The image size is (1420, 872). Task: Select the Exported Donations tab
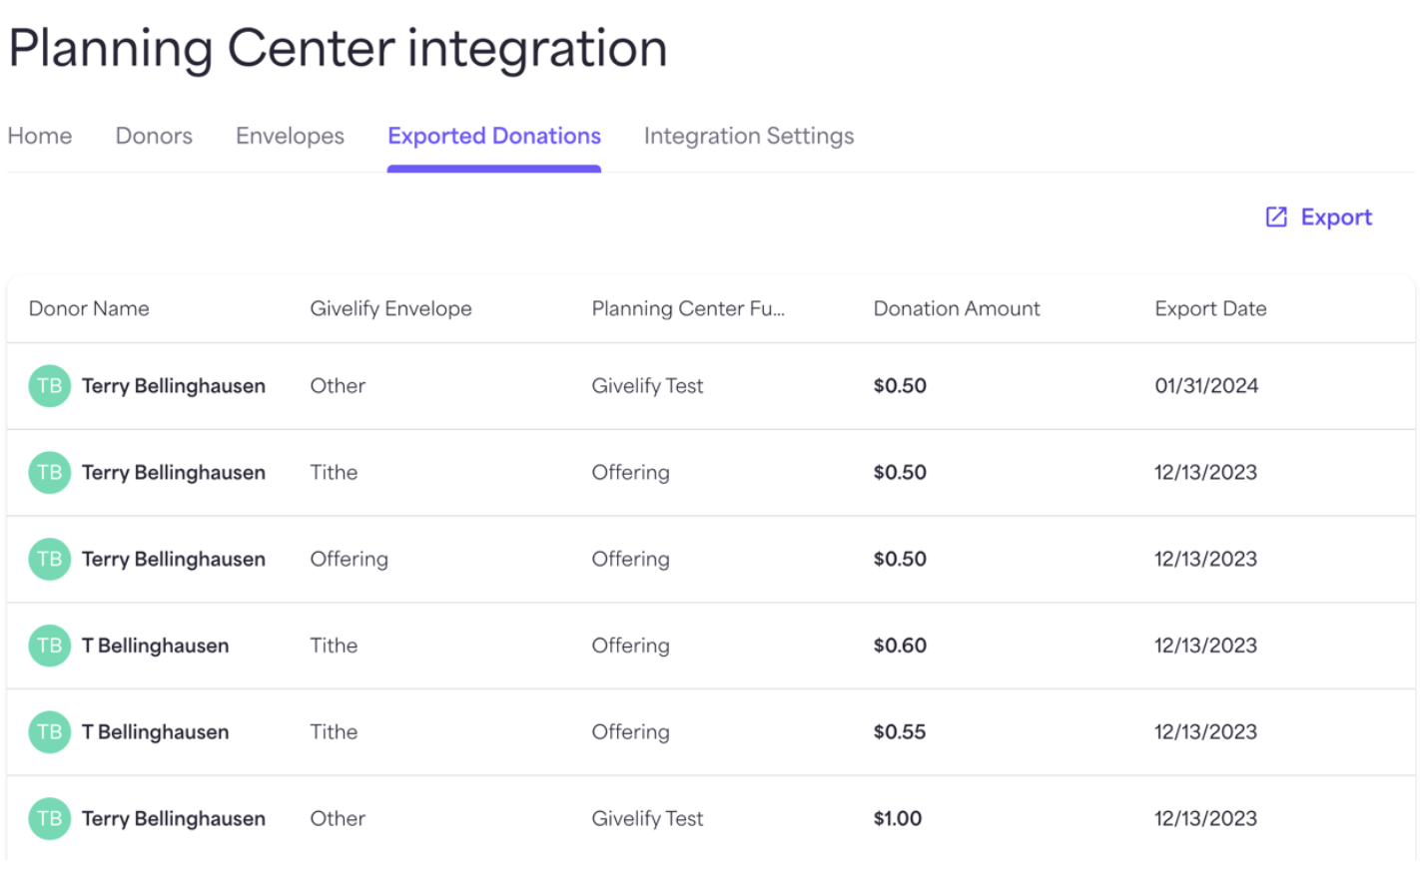[494, 136]
